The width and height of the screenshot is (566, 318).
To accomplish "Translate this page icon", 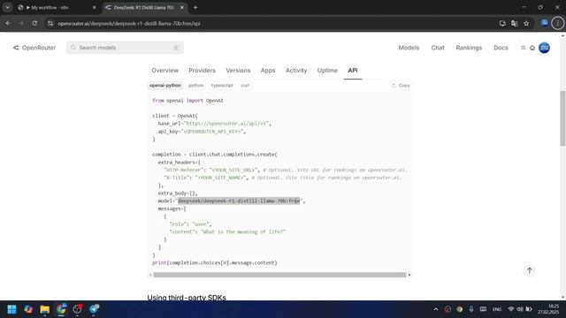I will pos(515,24).
